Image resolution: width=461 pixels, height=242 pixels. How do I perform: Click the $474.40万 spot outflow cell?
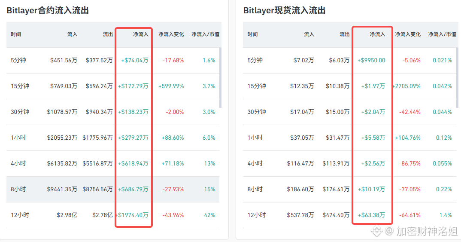336,215
